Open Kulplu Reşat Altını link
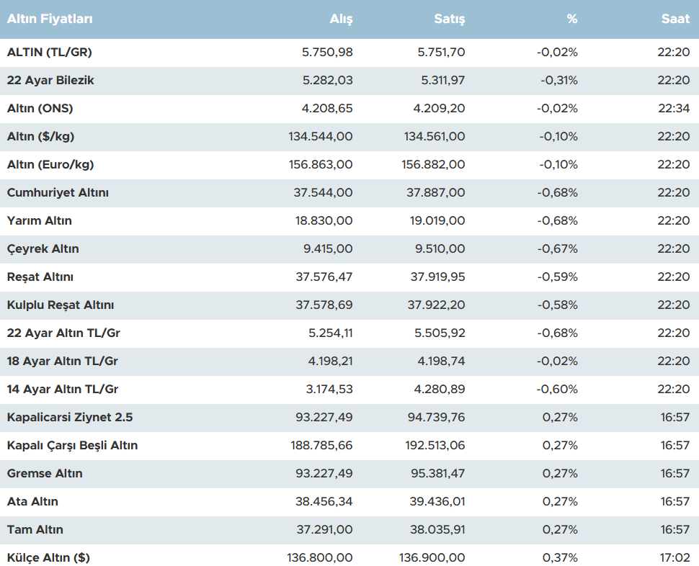The height and width of the screenshot is (566, 699). pos(61,305)
